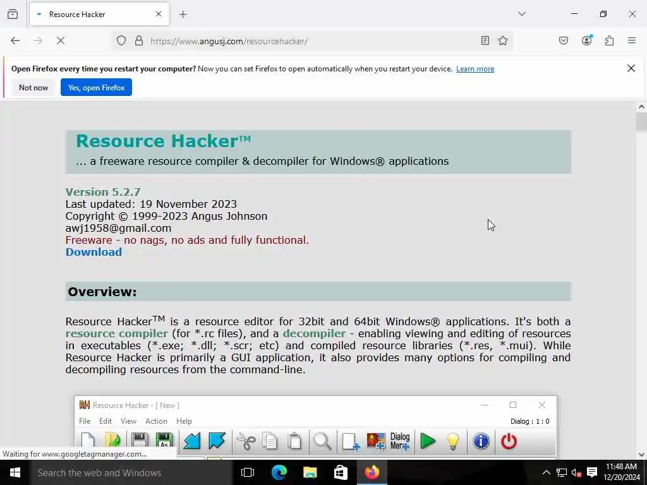Click the Paste clipboard icon
647x485 pixels.
pyautogui.click(x=294, y=441)
